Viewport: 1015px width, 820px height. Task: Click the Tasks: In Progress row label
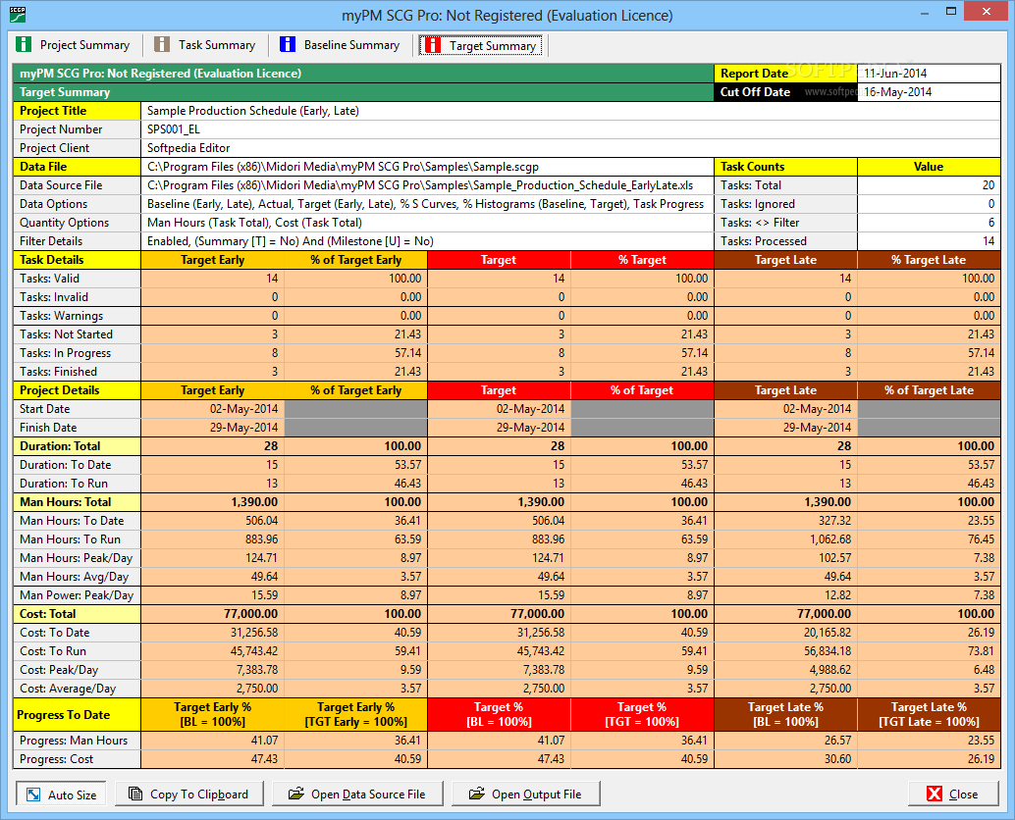pyautogui.click(x=77, y=353)
